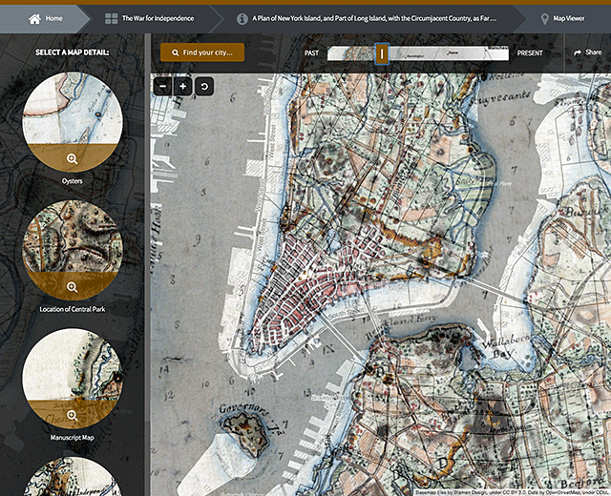Click the Wallabout Bay map label

[x=506, y=345]
